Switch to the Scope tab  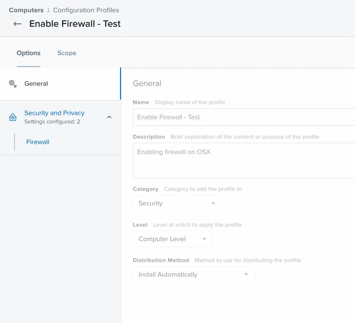[67, 53]
